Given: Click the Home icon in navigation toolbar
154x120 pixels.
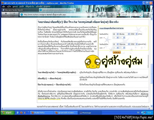Looking at the screenshot, I should point(148,15).
